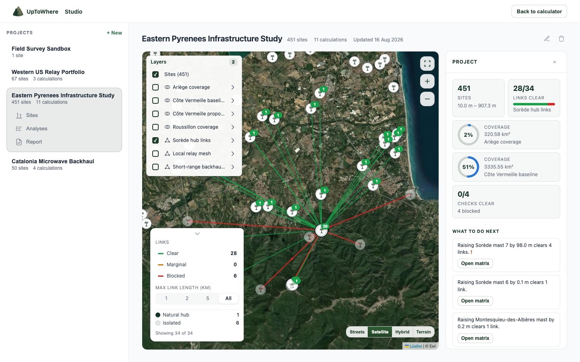Viewport: 580px width, 362px height.
Task: Click the 51% Côte Vermeille coverage card
Action: (x=506, y=167)
